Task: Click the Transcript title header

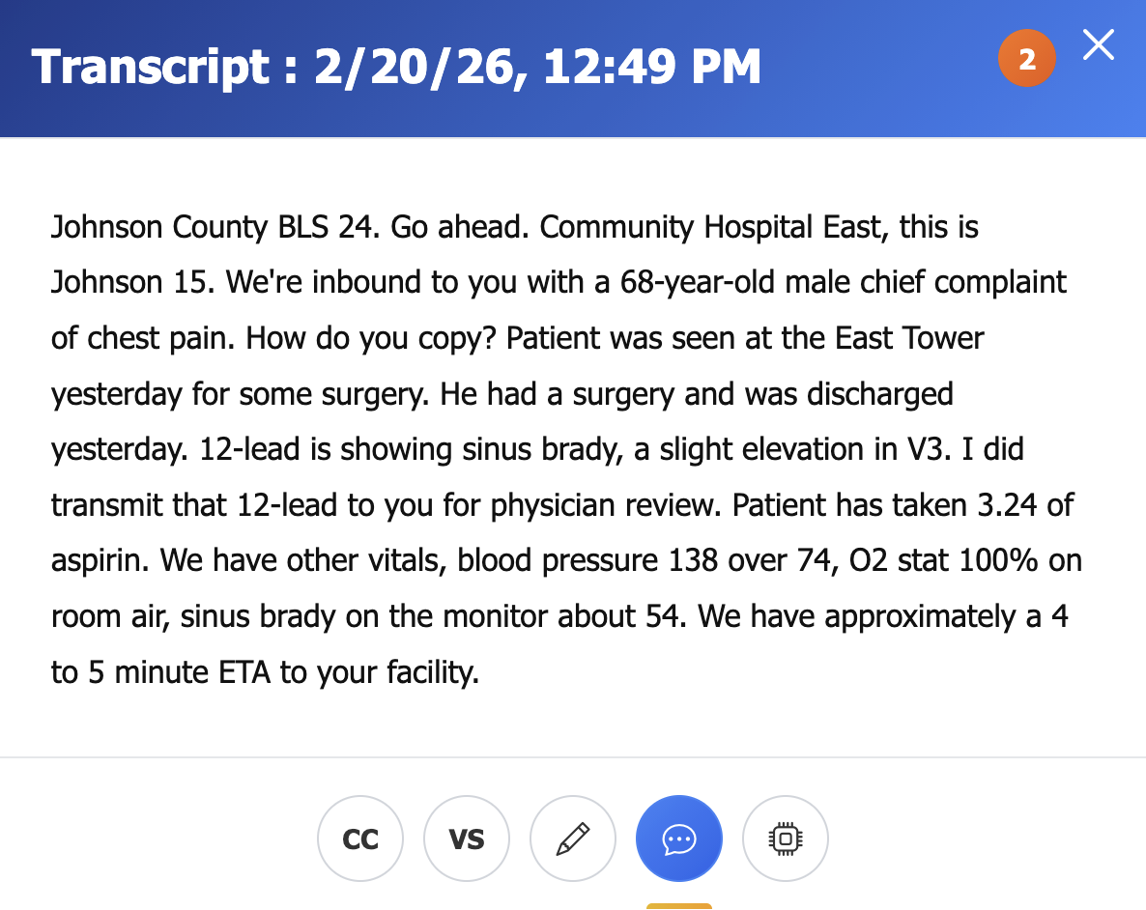Action: (397, 66)
